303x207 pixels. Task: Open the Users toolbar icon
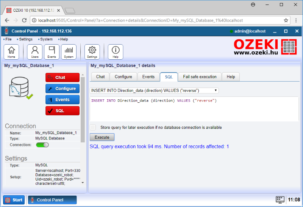tap(34, 52)
